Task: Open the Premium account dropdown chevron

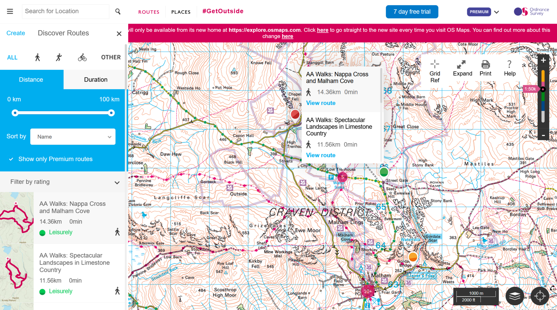Action: [497, 12]
